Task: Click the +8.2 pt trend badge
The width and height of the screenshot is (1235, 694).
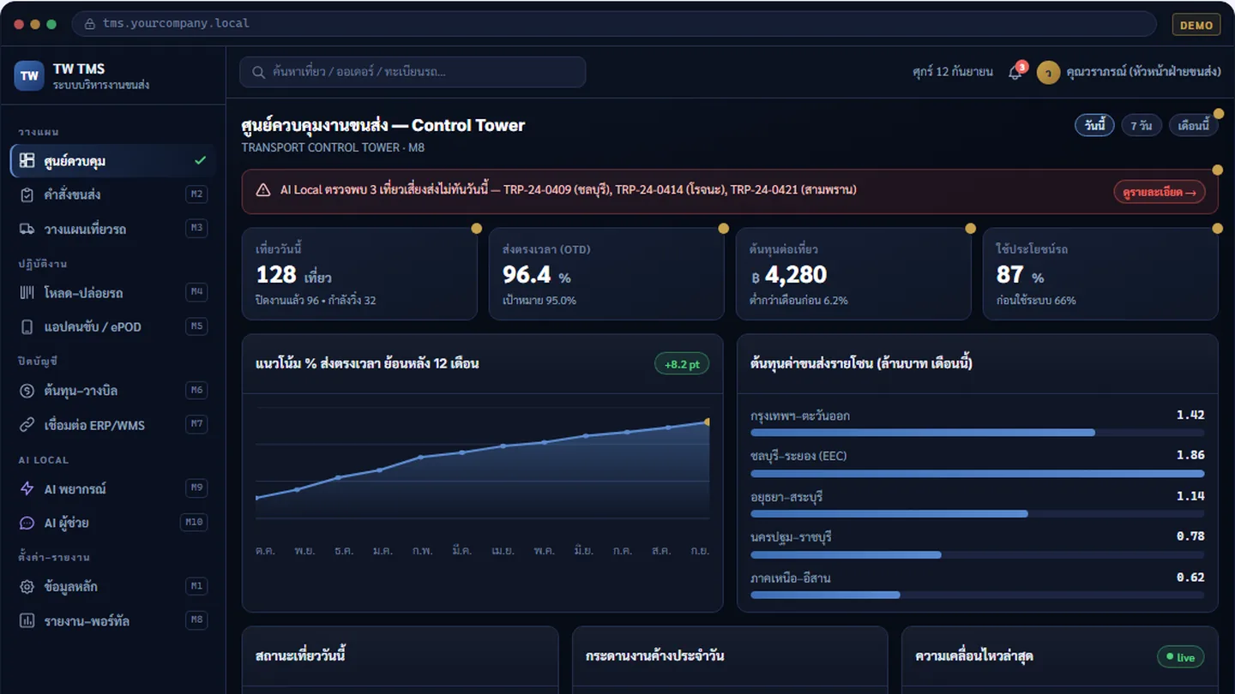Action: 682,364
